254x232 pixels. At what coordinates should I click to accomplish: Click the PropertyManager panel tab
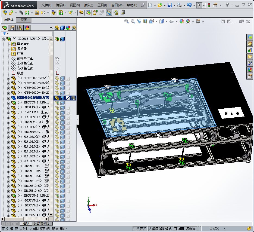(12, 28)
